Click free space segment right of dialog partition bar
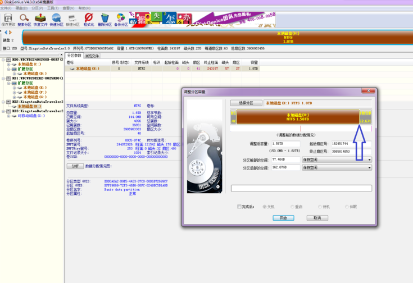413x283 pixels. pyautogui.click(x=366, y=117)
